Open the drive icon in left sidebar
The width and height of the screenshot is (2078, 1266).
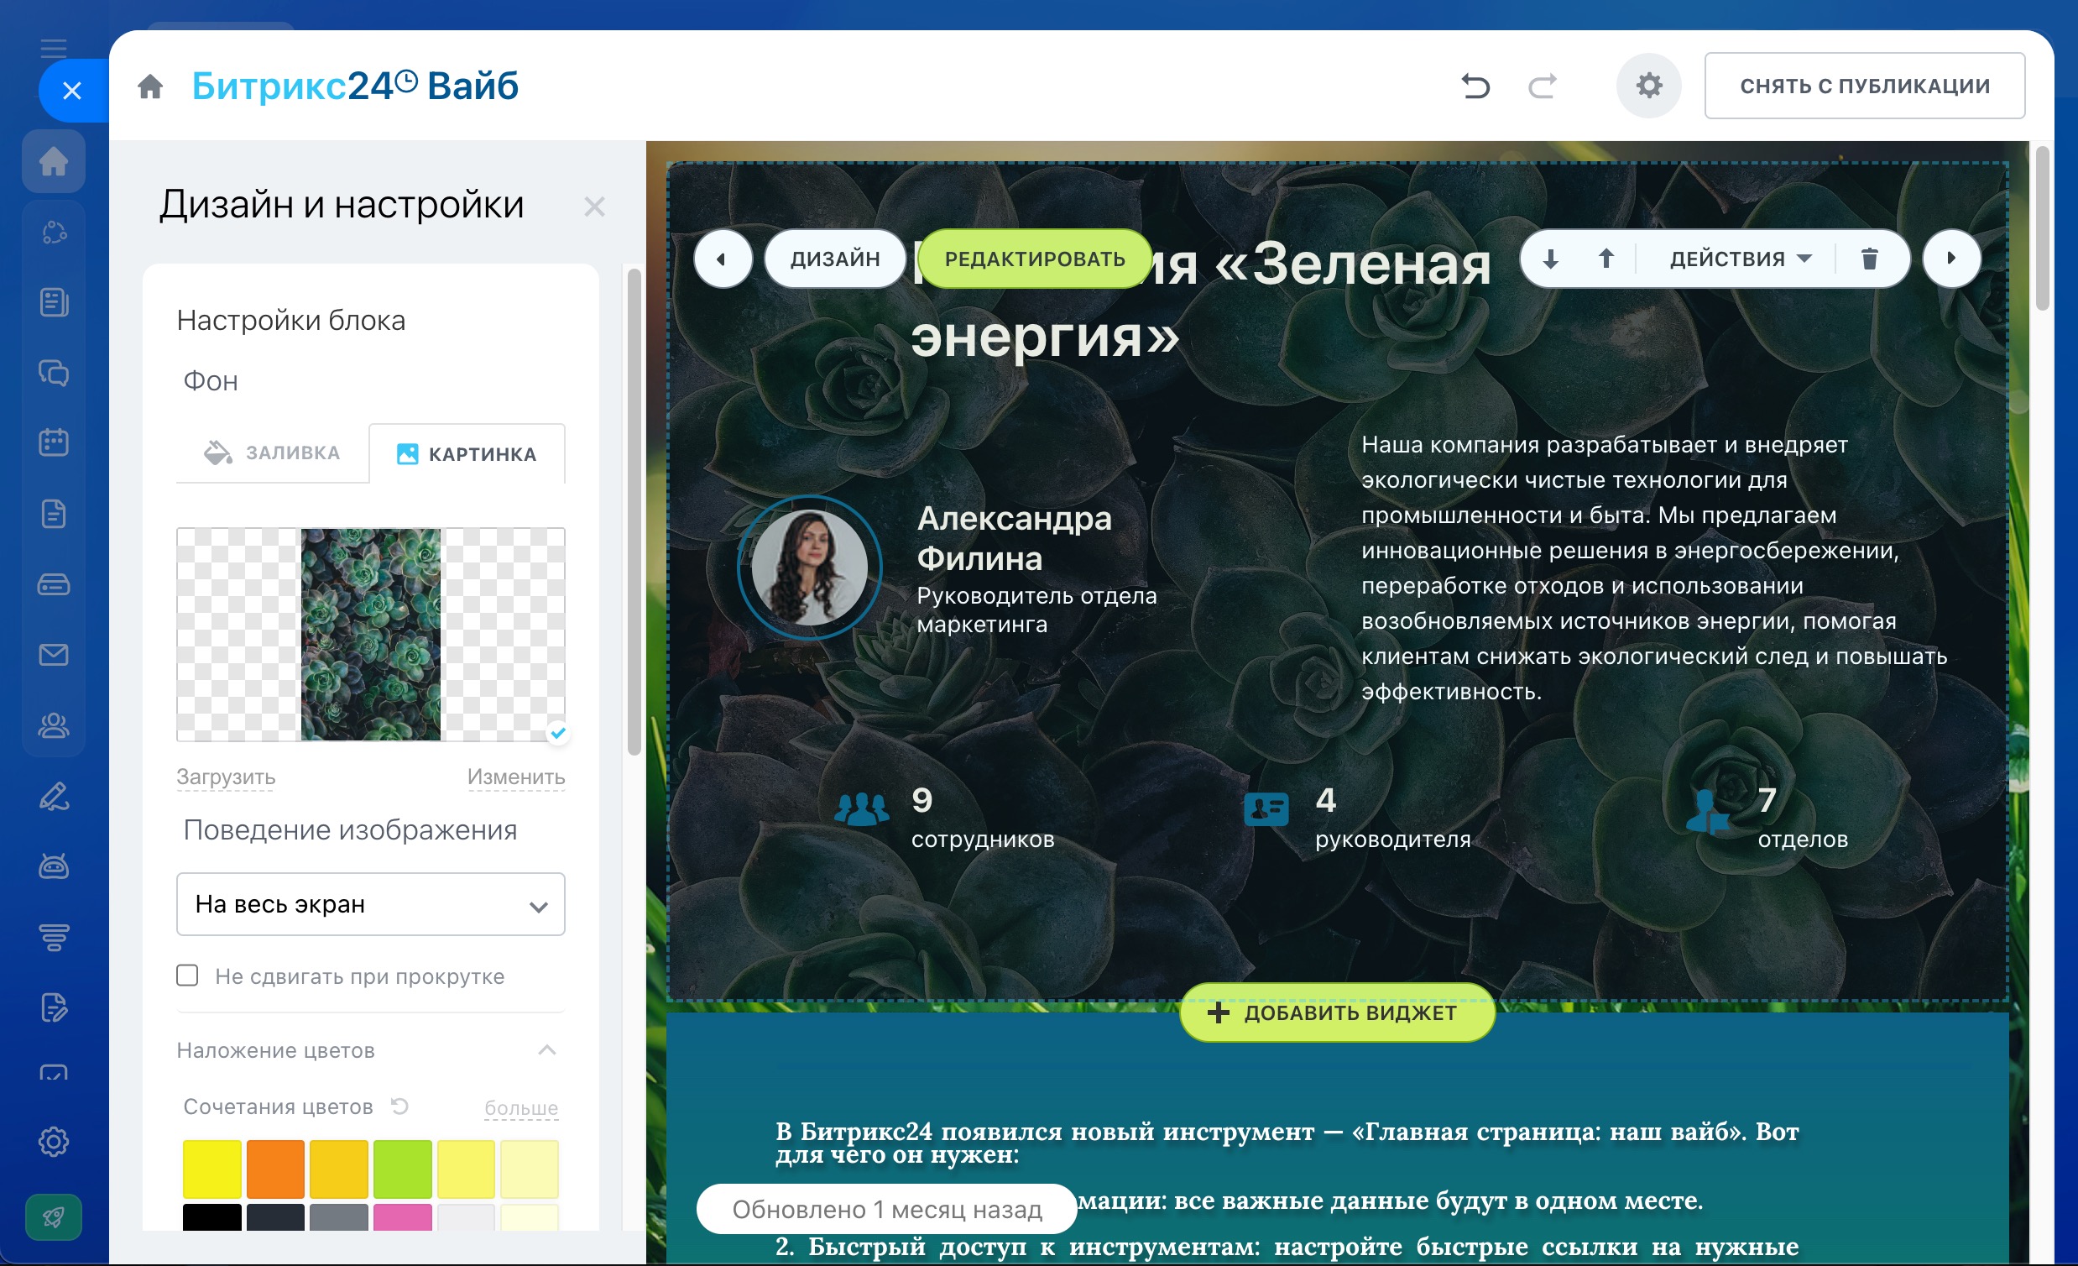point(54,583)
